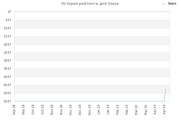Click the 3537 y-axis label
The image size is (181, 135).
click(8, 69)
